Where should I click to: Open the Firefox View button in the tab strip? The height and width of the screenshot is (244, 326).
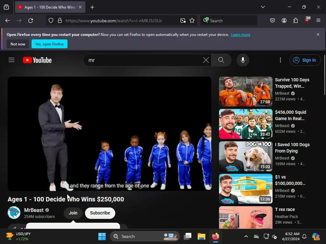6,7
